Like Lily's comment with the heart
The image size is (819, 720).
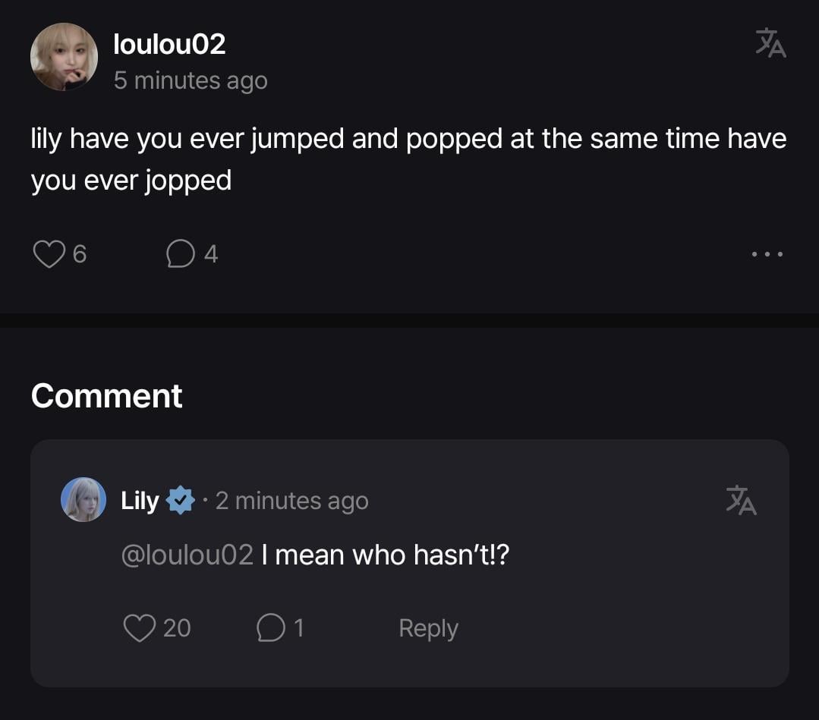[x=139, y=628]
